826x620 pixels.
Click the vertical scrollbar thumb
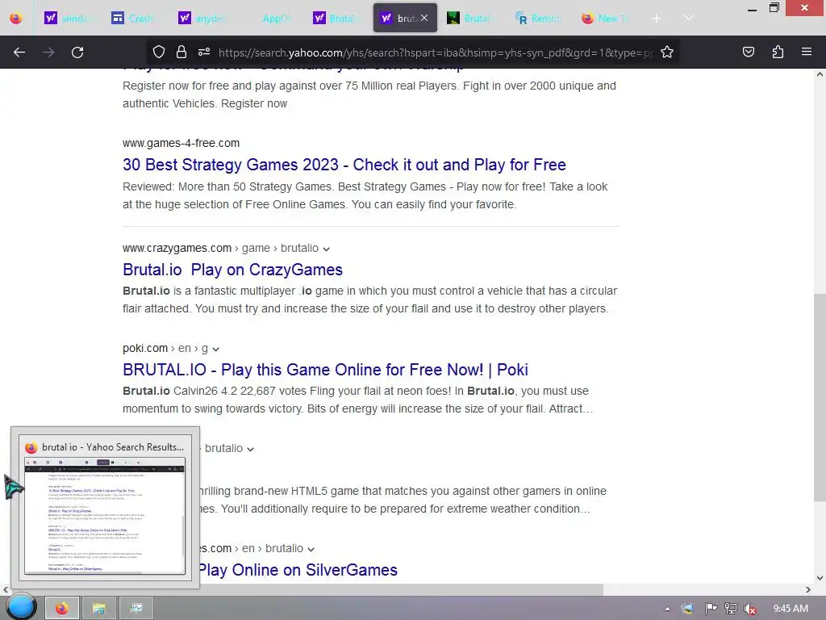pos(820,397)
